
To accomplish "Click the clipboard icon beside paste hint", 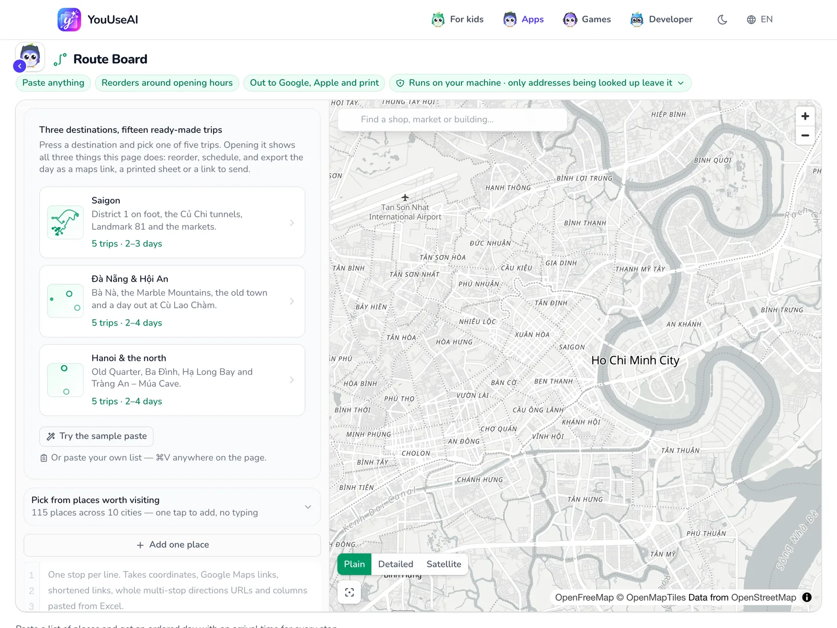I will tap(44, 458).
